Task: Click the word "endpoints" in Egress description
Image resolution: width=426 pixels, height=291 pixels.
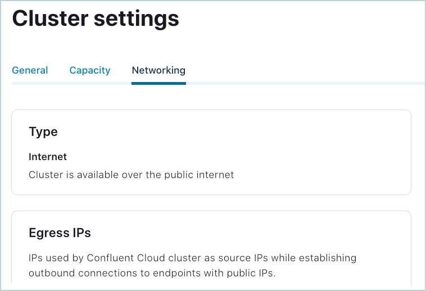Action: [x=180, y=273]
